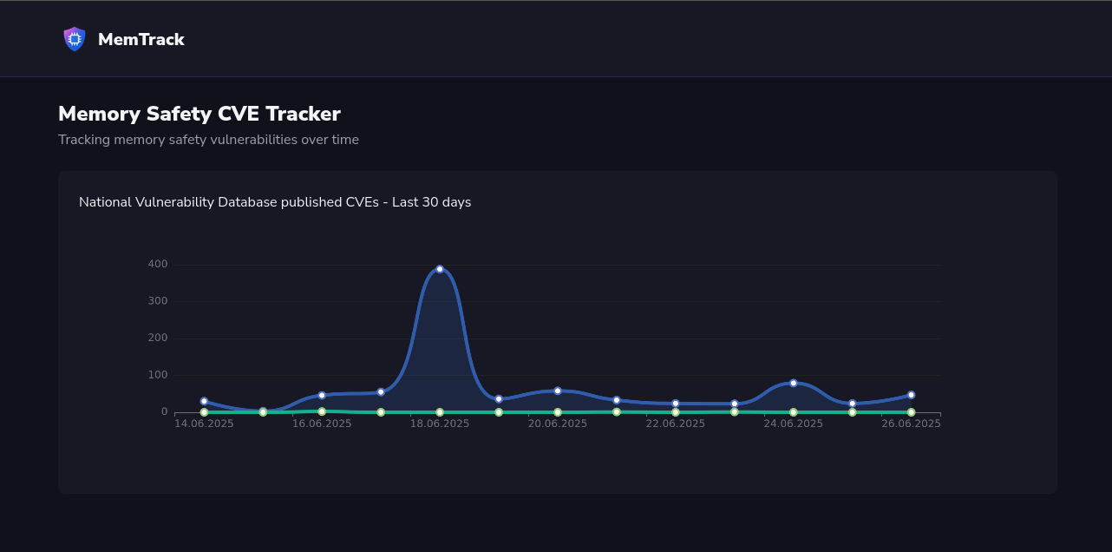
Task: Click the blue data point on 24.06.2025
Action: click(x=794, y=383)
